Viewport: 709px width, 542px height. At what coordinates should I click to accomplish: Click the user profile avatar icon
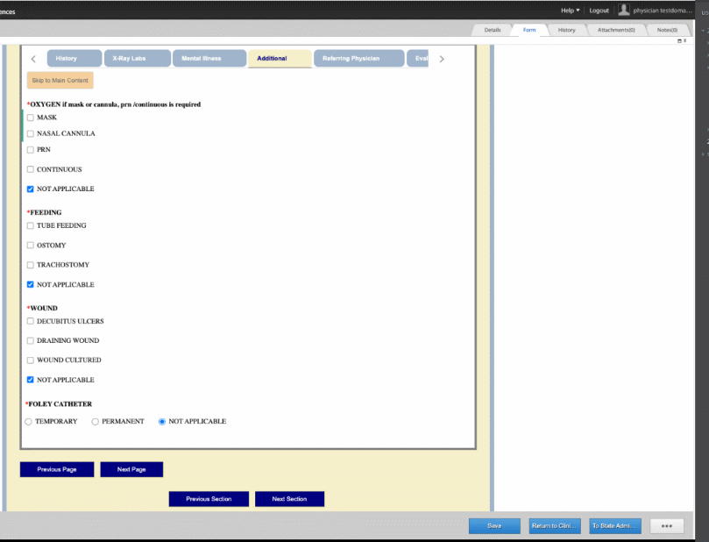click(624, 10)
